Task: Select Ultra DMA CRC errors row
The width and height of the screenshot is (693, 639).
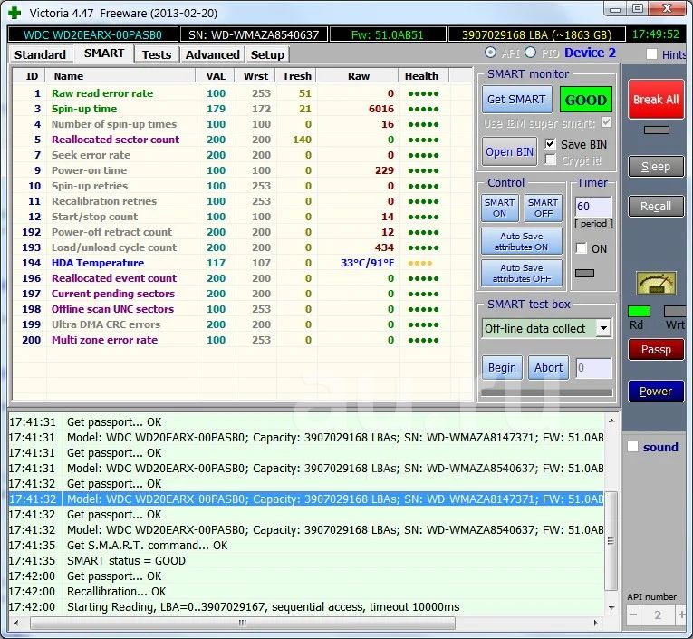Action: (x=242, y=324)
